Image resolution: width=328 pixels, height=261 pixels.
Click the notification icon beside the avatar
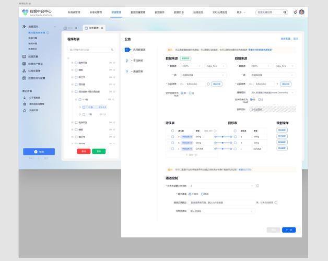click(295, 12)
